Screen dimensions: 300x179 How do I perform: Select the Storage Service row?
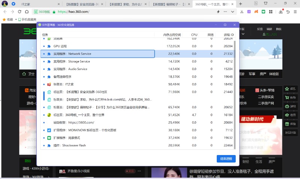click(x=137, y=61)
